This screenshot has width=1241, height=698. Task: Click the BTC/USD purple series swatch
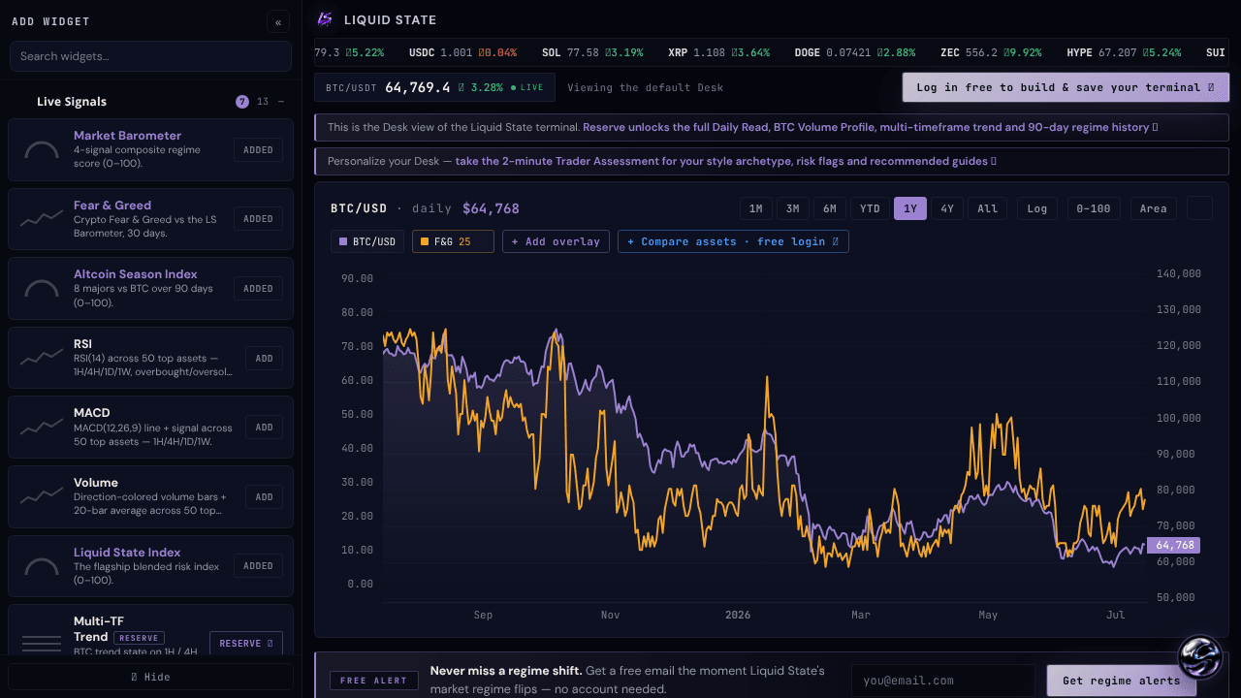click(x=343, y=241)
